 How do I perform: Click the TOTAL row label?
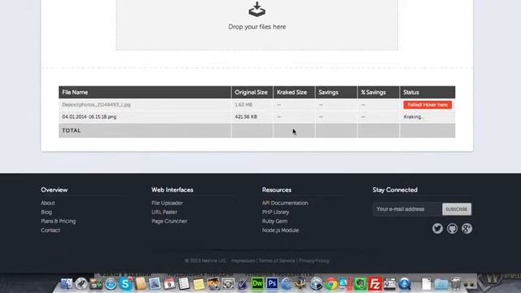click(x=72, y=130)
